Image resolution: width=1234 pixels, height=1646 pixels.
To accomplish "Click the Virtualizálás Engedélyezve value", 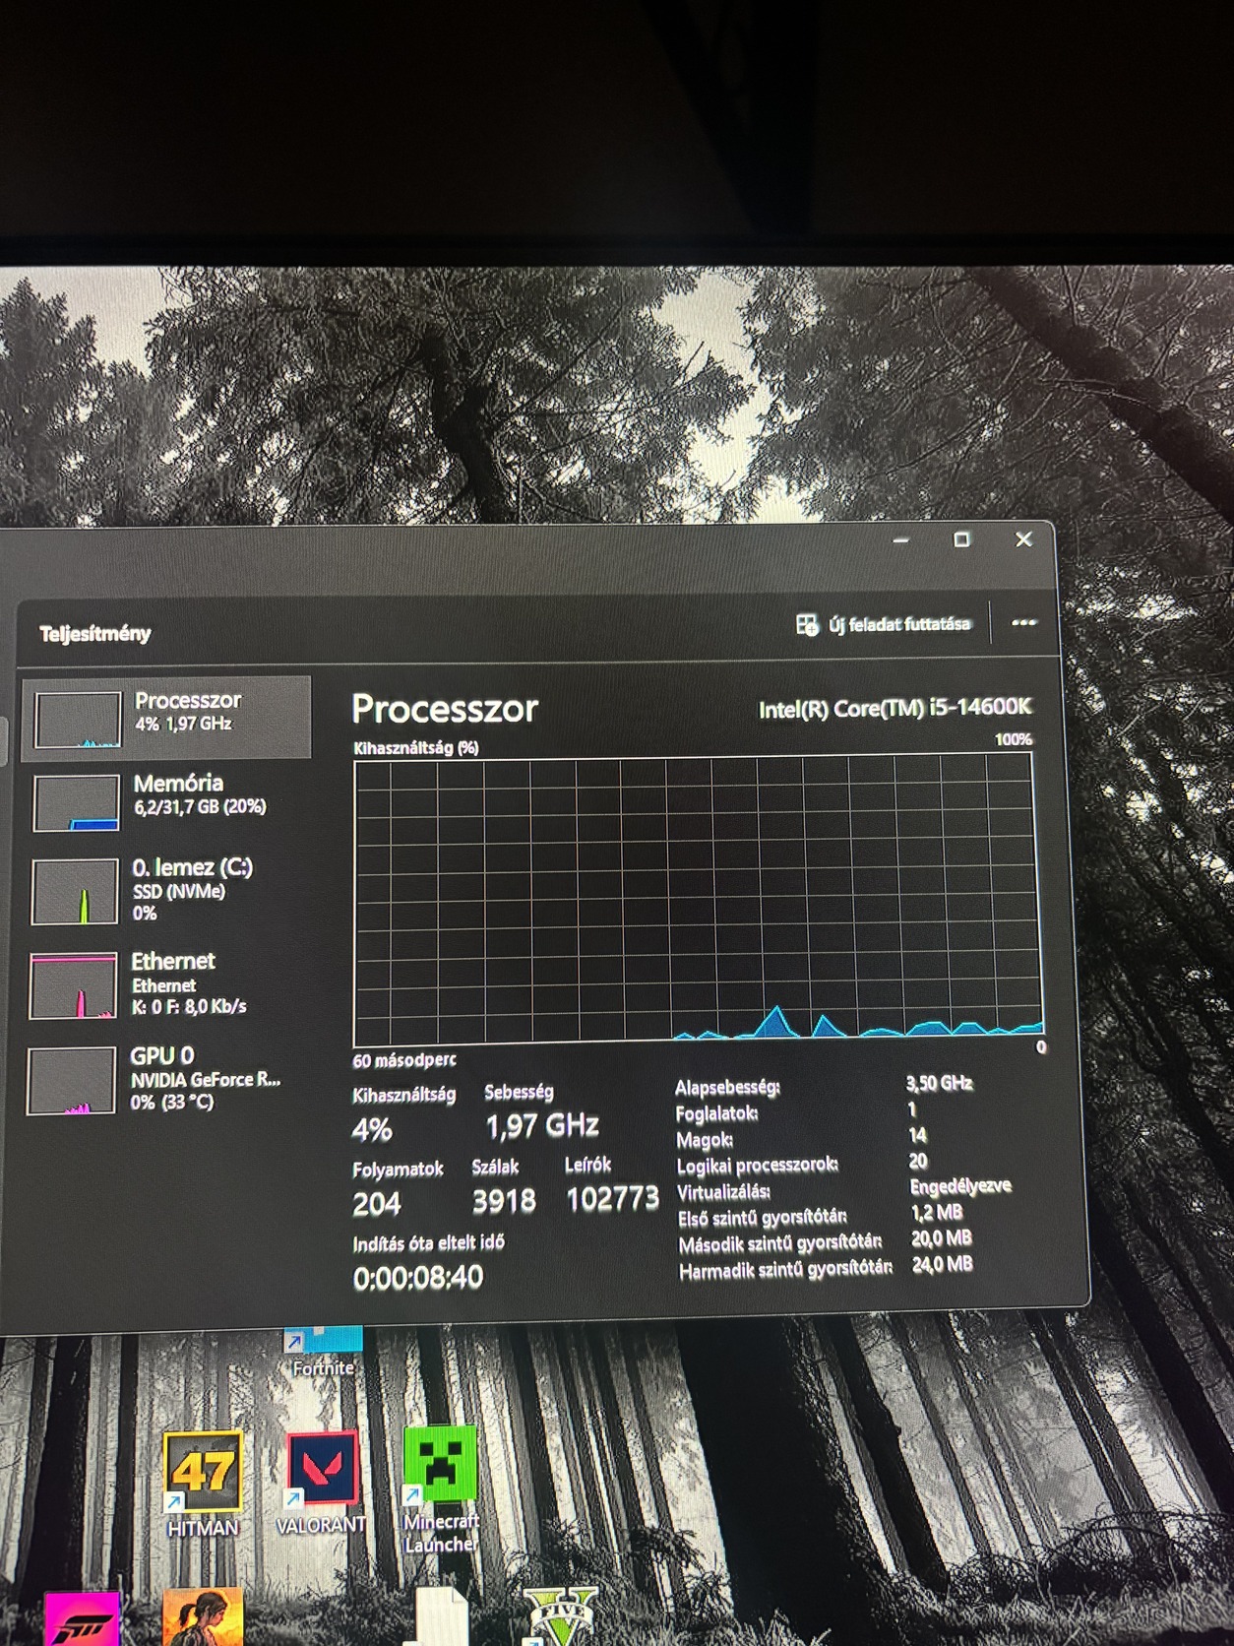I will tap(960, 1186).
